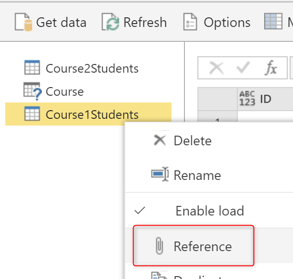Click inside the formula bar input

point(291,68)
